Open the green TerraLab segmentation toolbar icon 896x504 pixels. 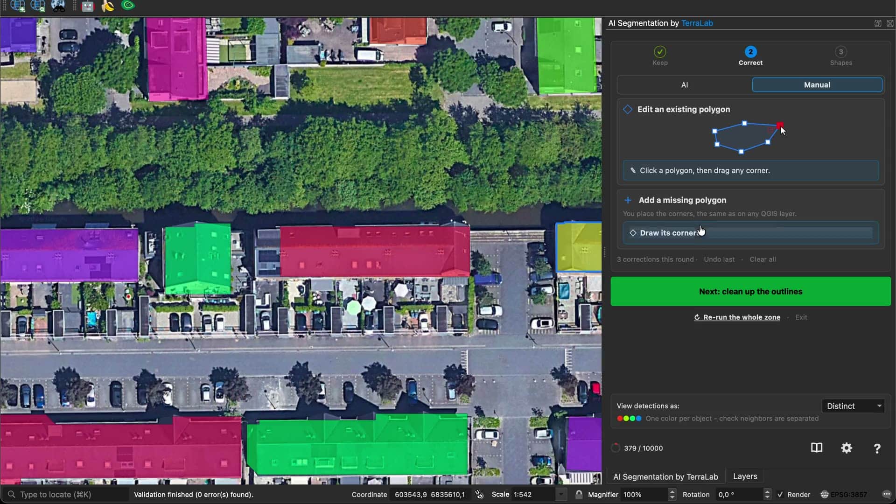tap(128, 6)
